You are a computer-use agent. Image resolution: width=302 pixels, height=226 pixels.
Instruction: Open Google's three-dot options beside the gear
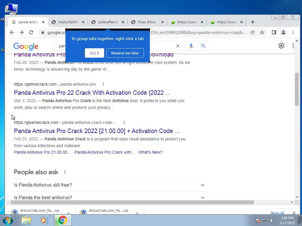[293, 46]
